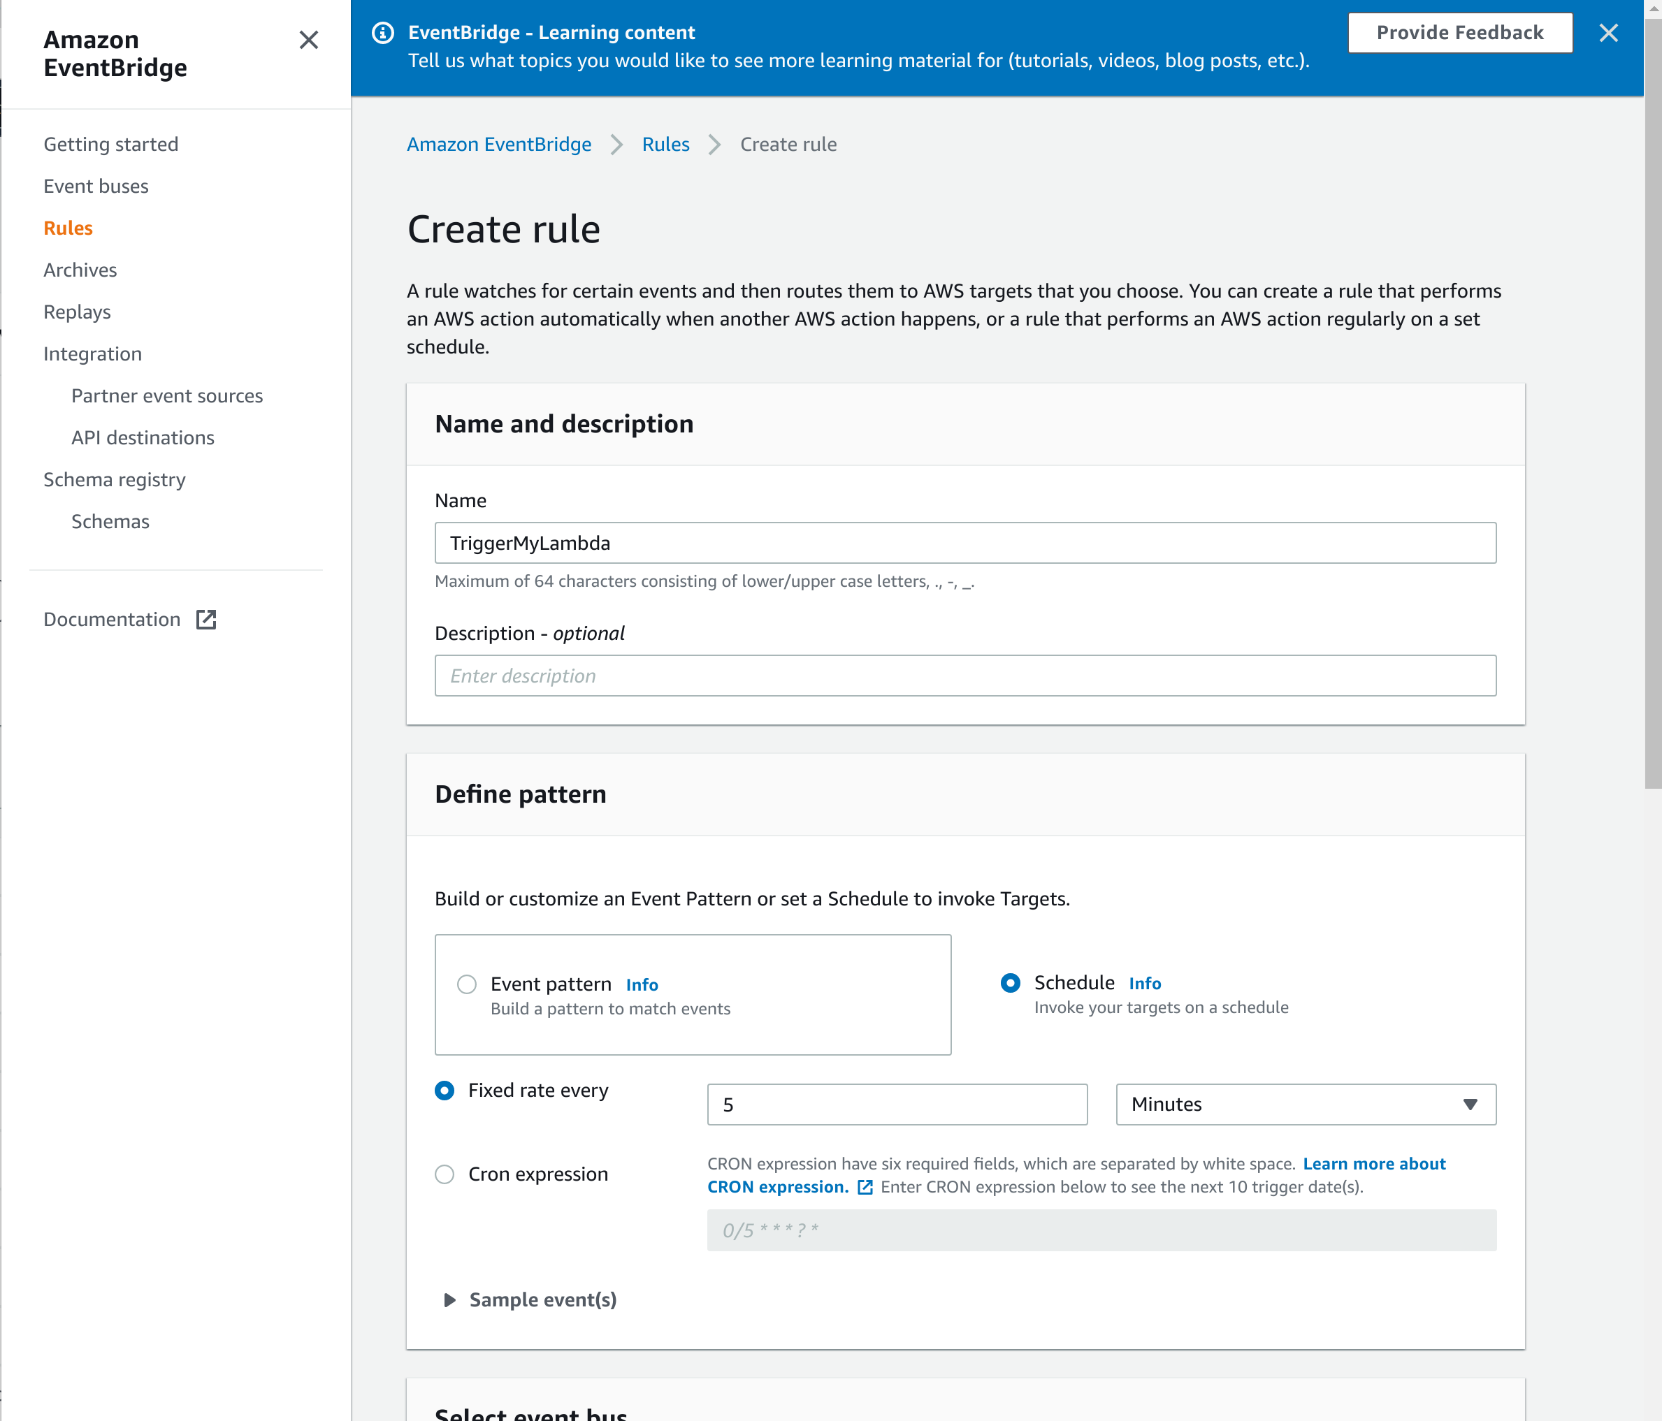Open the Info link next to Schedule
1662x1421 pixels.
tap(1144, 983)
